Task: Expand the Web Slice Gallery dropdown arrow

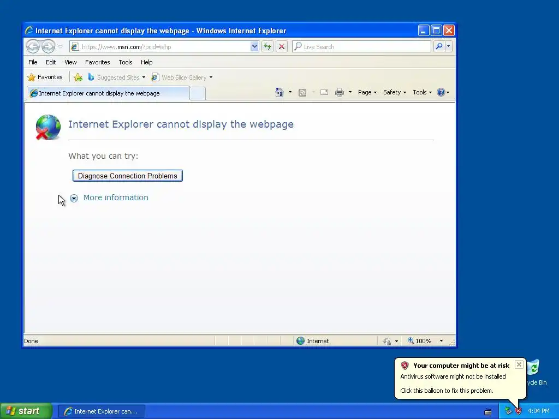Action: pos(211,77)
